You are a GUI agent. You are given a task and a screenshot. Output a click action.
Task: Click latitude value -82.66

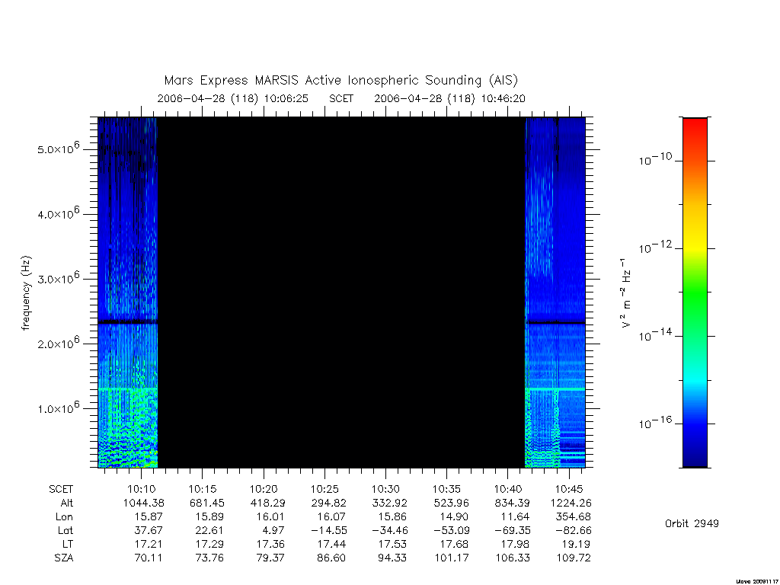[574, 530]
